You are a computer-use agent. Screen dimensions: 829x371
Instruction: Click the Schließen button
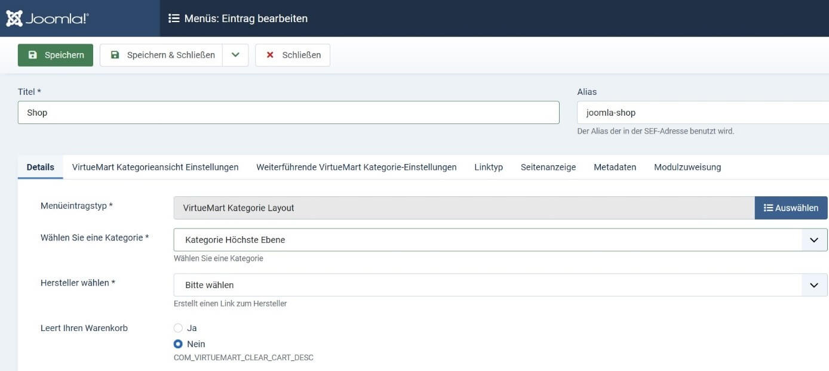[293, 55]
